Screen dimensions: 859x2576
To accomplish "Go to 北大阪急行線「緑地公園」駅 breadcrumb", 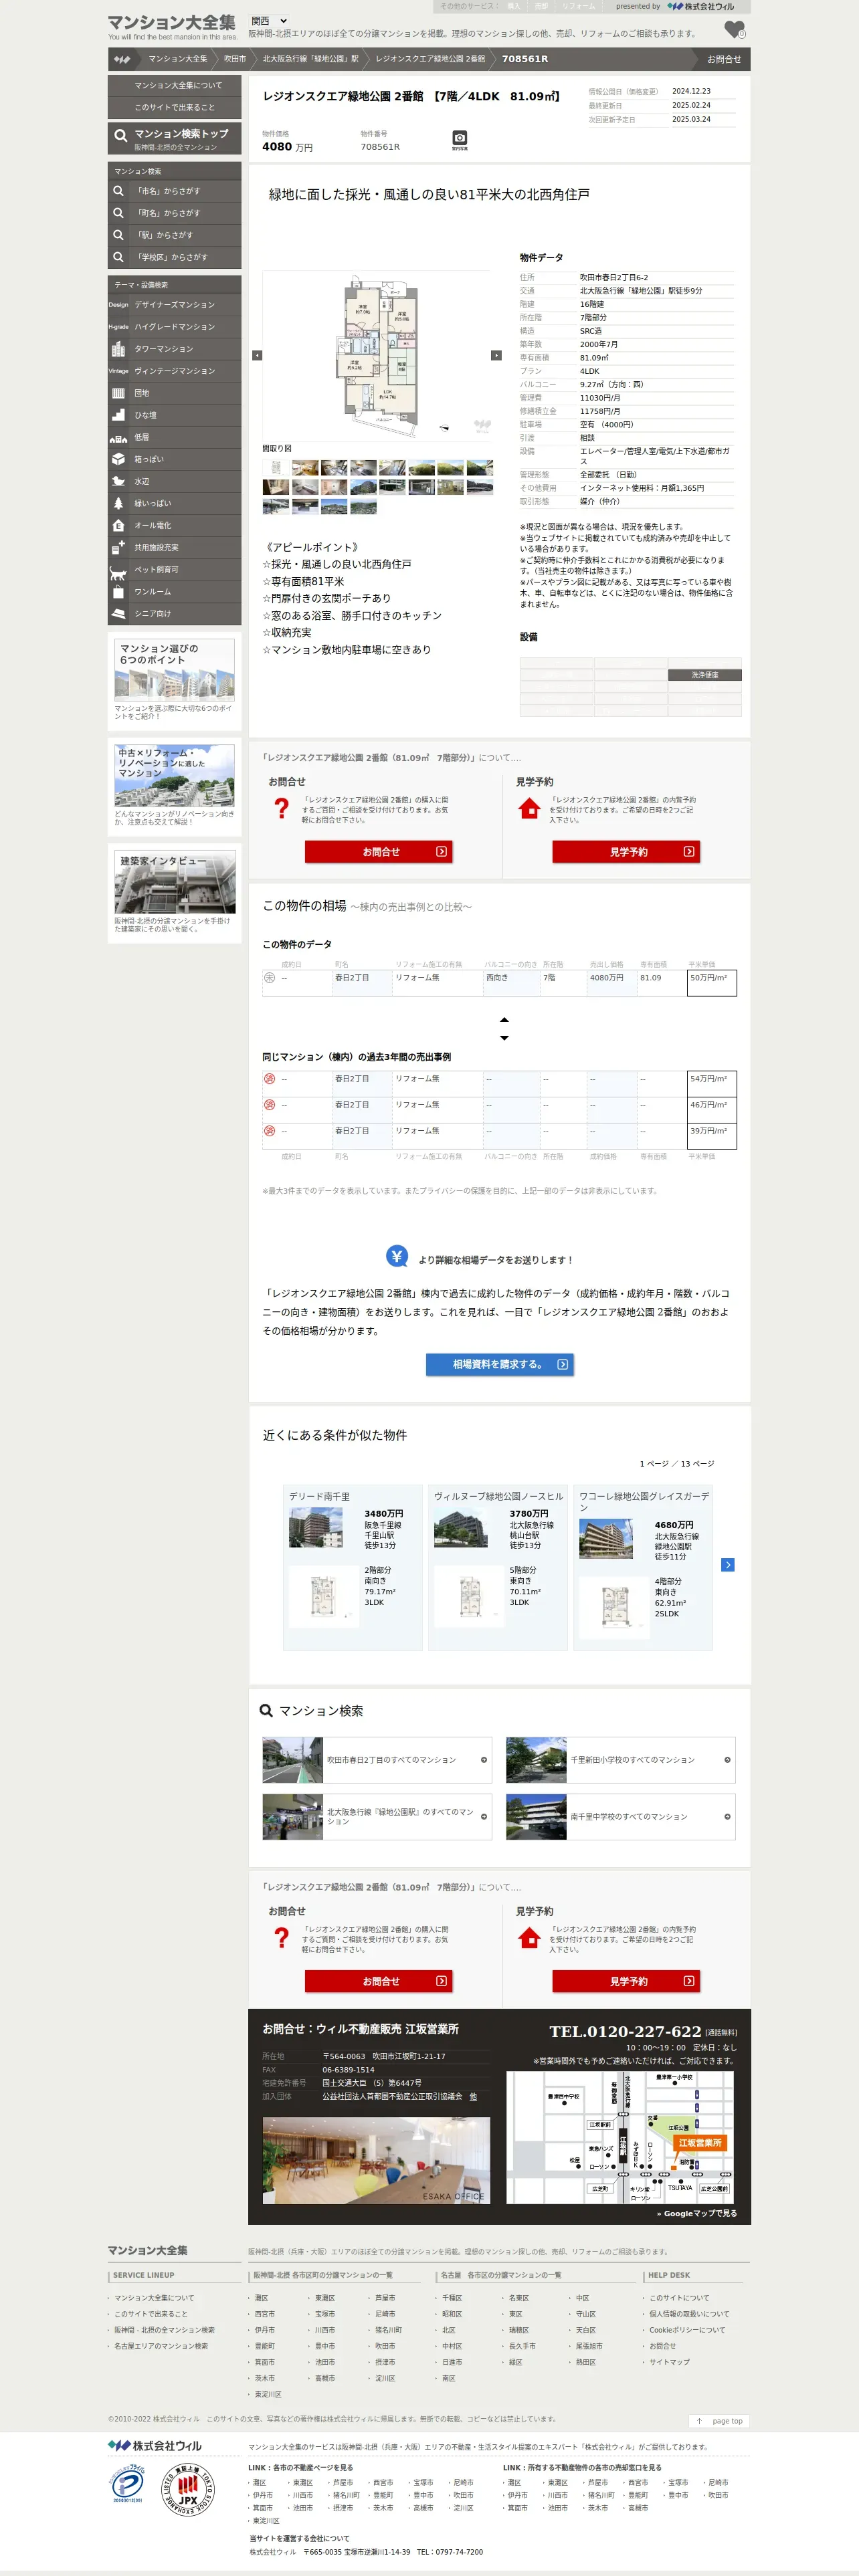I will tap(310, 59).
